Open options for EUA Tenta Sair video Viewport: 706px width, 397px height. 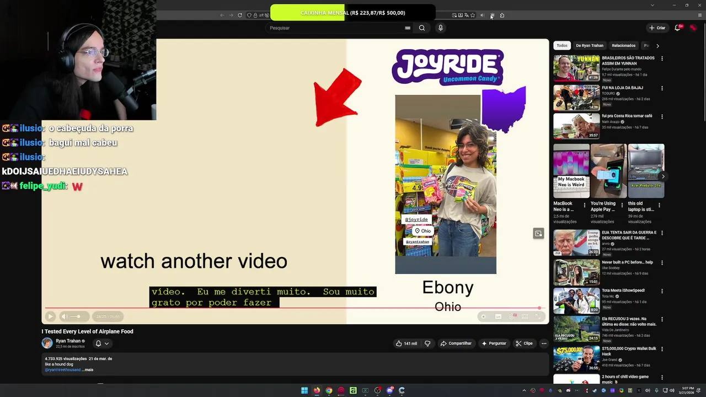click(662, 233)
